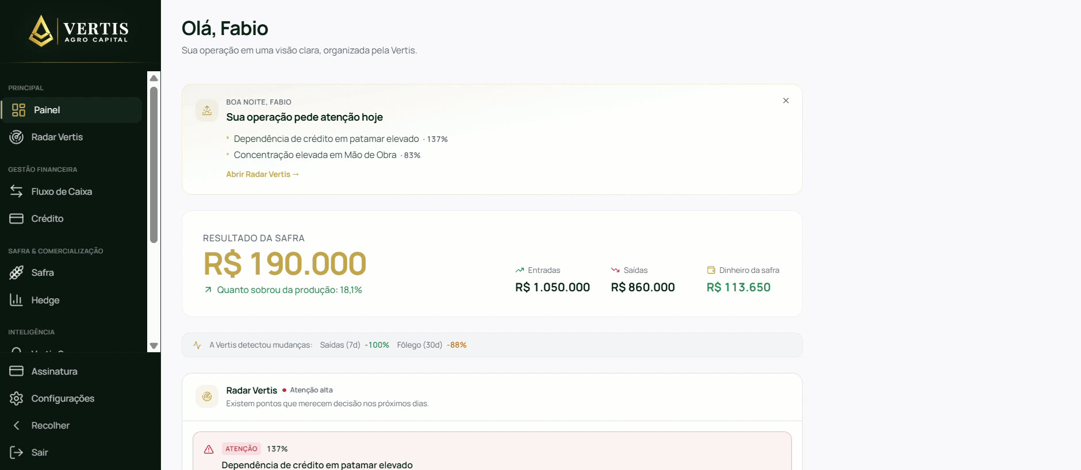
Task: Open Configurações settings
Action: click(x=79, y=398)
